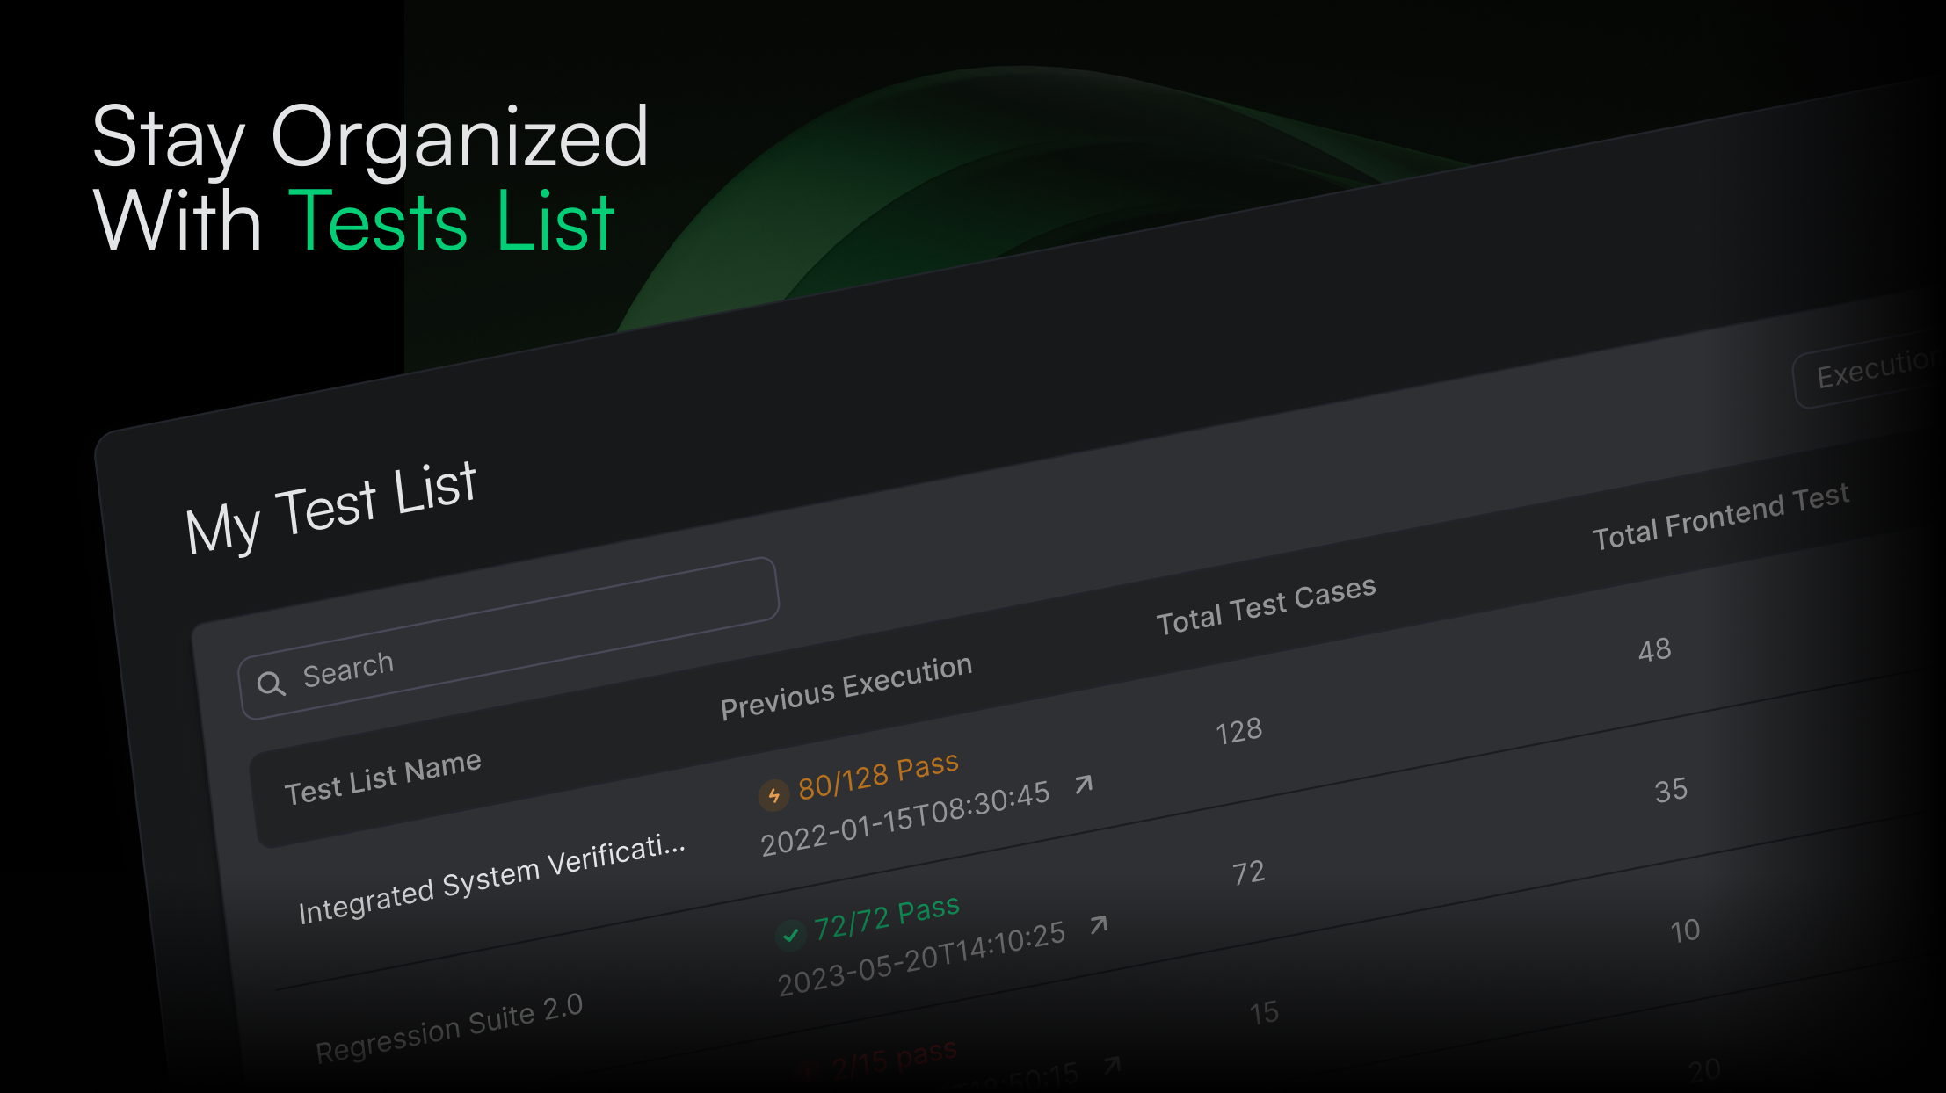Open 80/128 Pass execution arrow link
The image size is (1946, 1093).
tap(1084, 784)
